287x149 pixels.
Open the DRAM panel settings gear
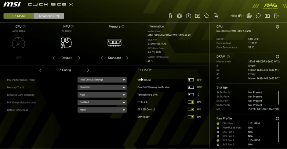(278, 57)
